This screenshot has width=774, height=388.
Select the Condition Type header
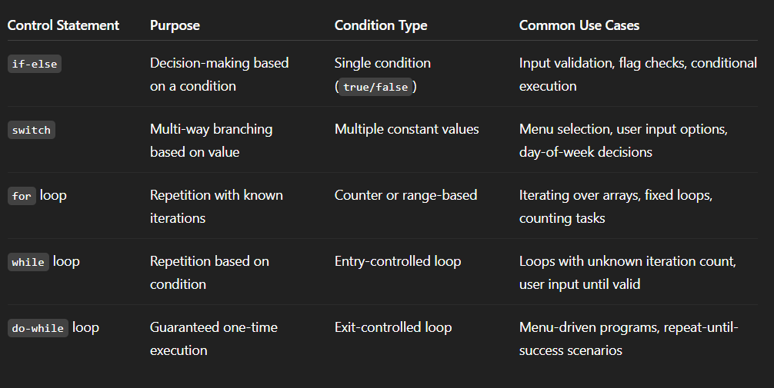[x=381, y=25]
